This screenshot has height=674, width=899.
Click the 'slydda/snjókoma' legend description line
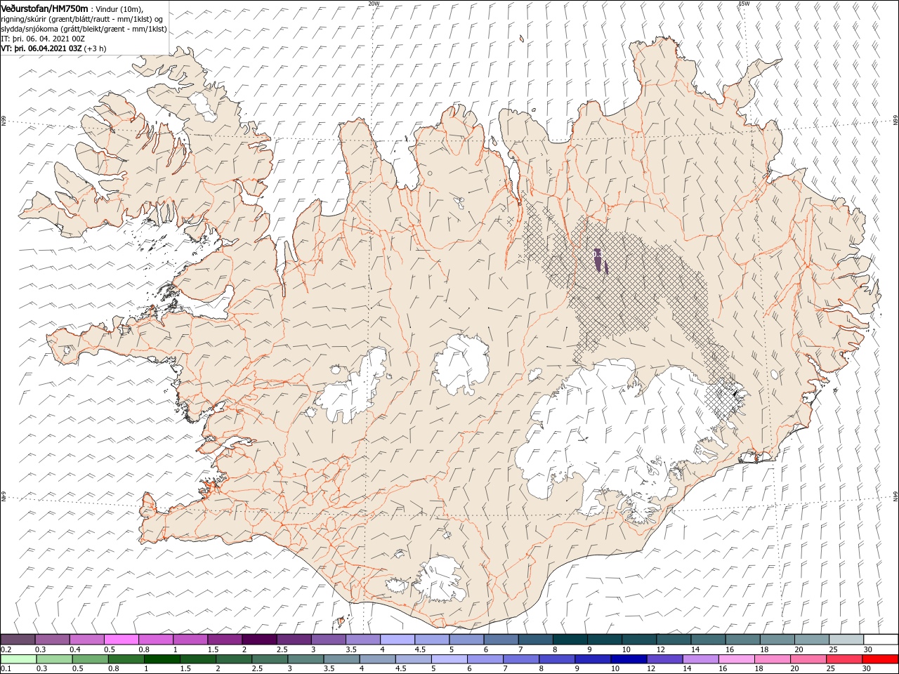tap(84, 29)
